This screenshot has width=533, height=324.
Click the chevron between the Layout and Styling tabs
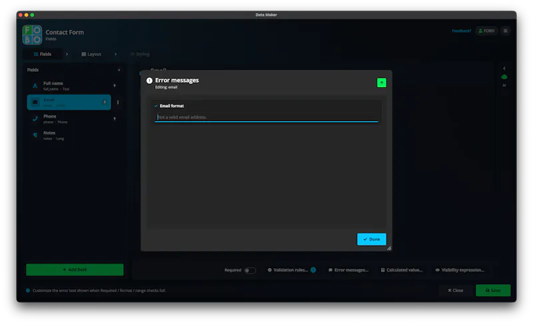click(x=115, y=54)
